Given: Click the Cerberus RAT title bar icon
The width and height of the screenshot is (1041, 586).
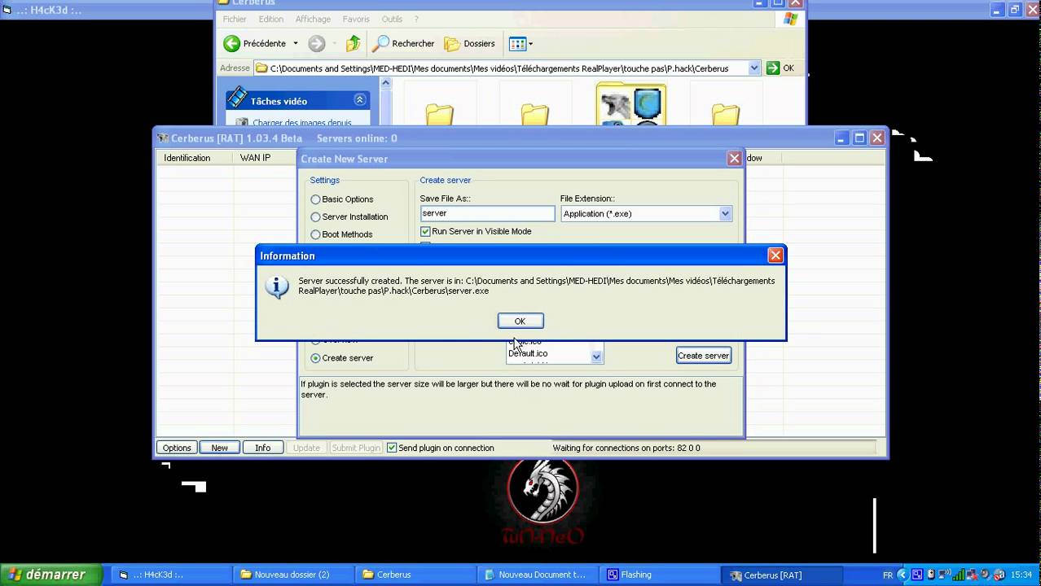Looking at the screenshot, I should pyautogui.click(x=163, y=138).
